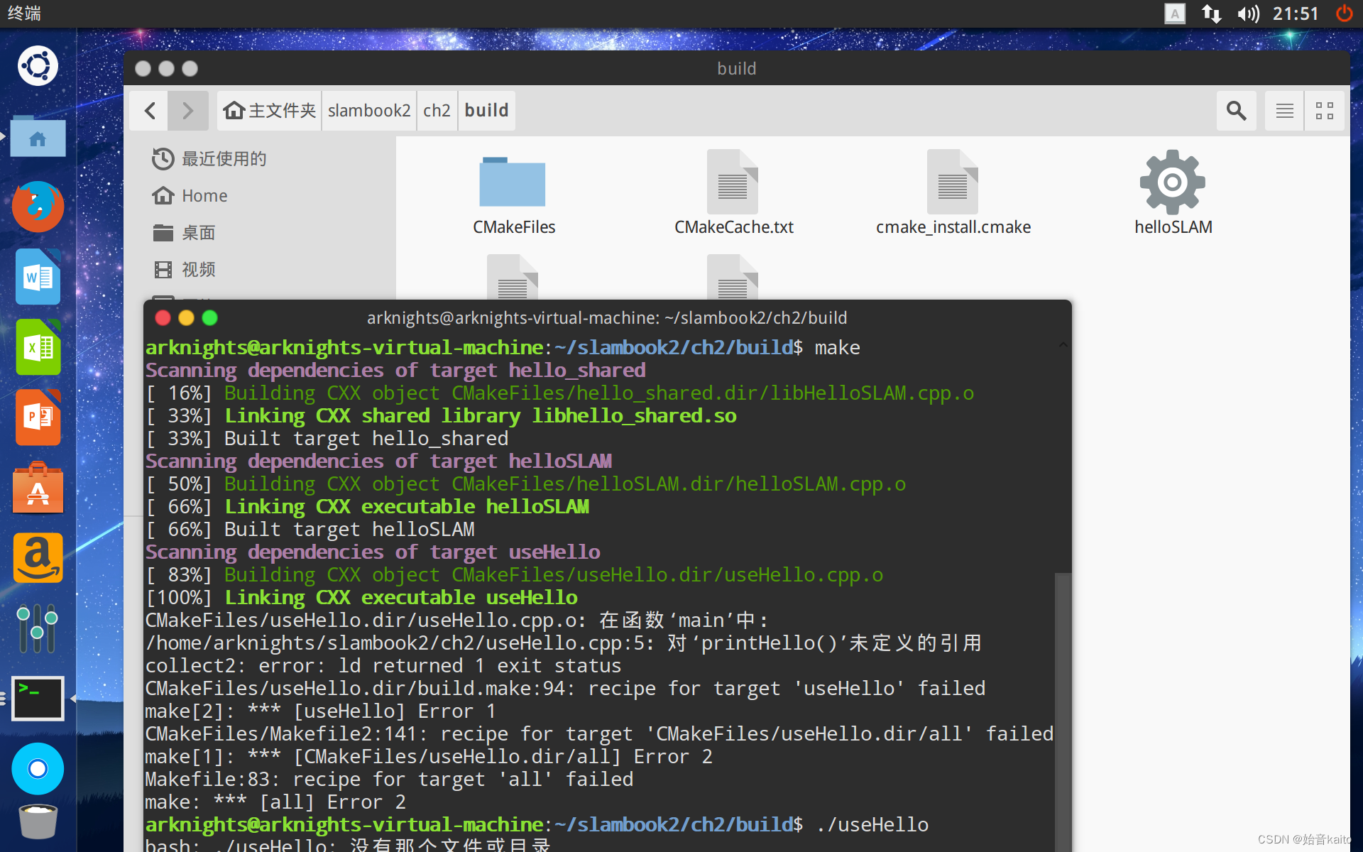The image size is (1363, 852).
Task: Click the volume icon to adjust sound
Action: [1247, 13]
